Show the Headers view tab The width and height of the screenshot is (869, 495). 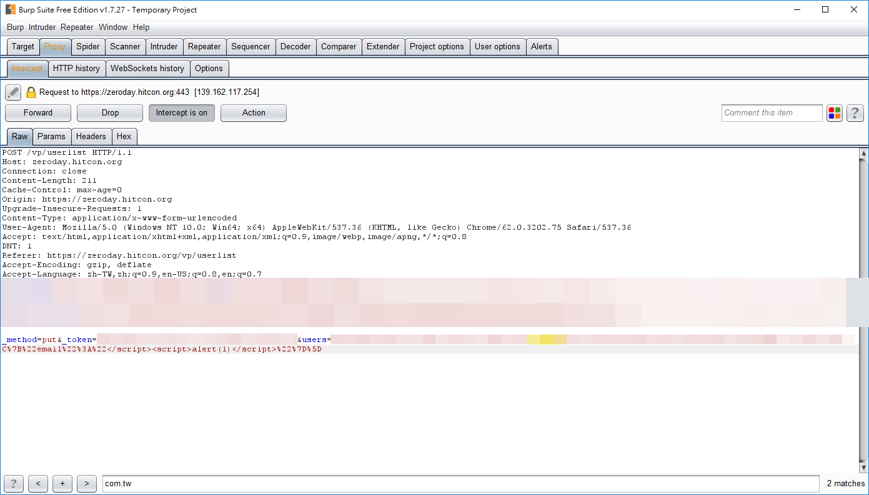click(91, 137)
